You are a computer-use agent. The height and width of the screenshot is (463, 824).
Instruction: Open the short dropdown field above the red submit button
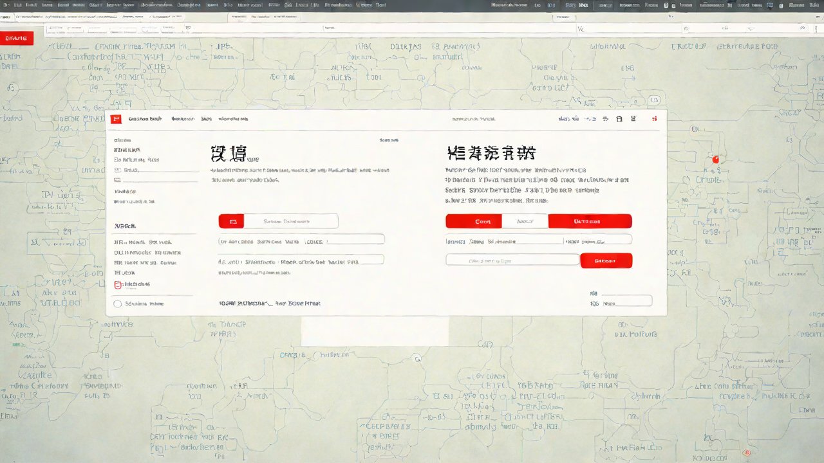598,239
